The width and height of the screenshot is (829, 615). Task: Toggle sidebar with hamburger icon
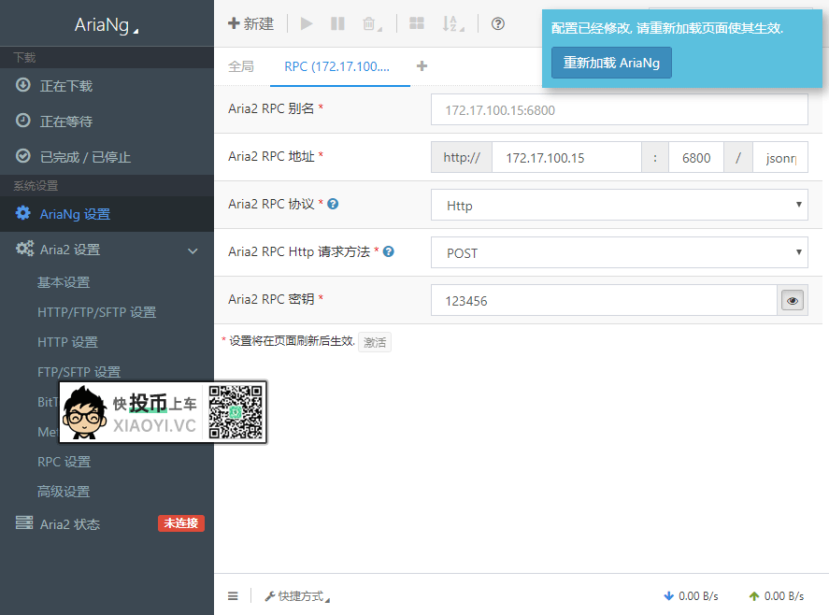tap(233, 596)
